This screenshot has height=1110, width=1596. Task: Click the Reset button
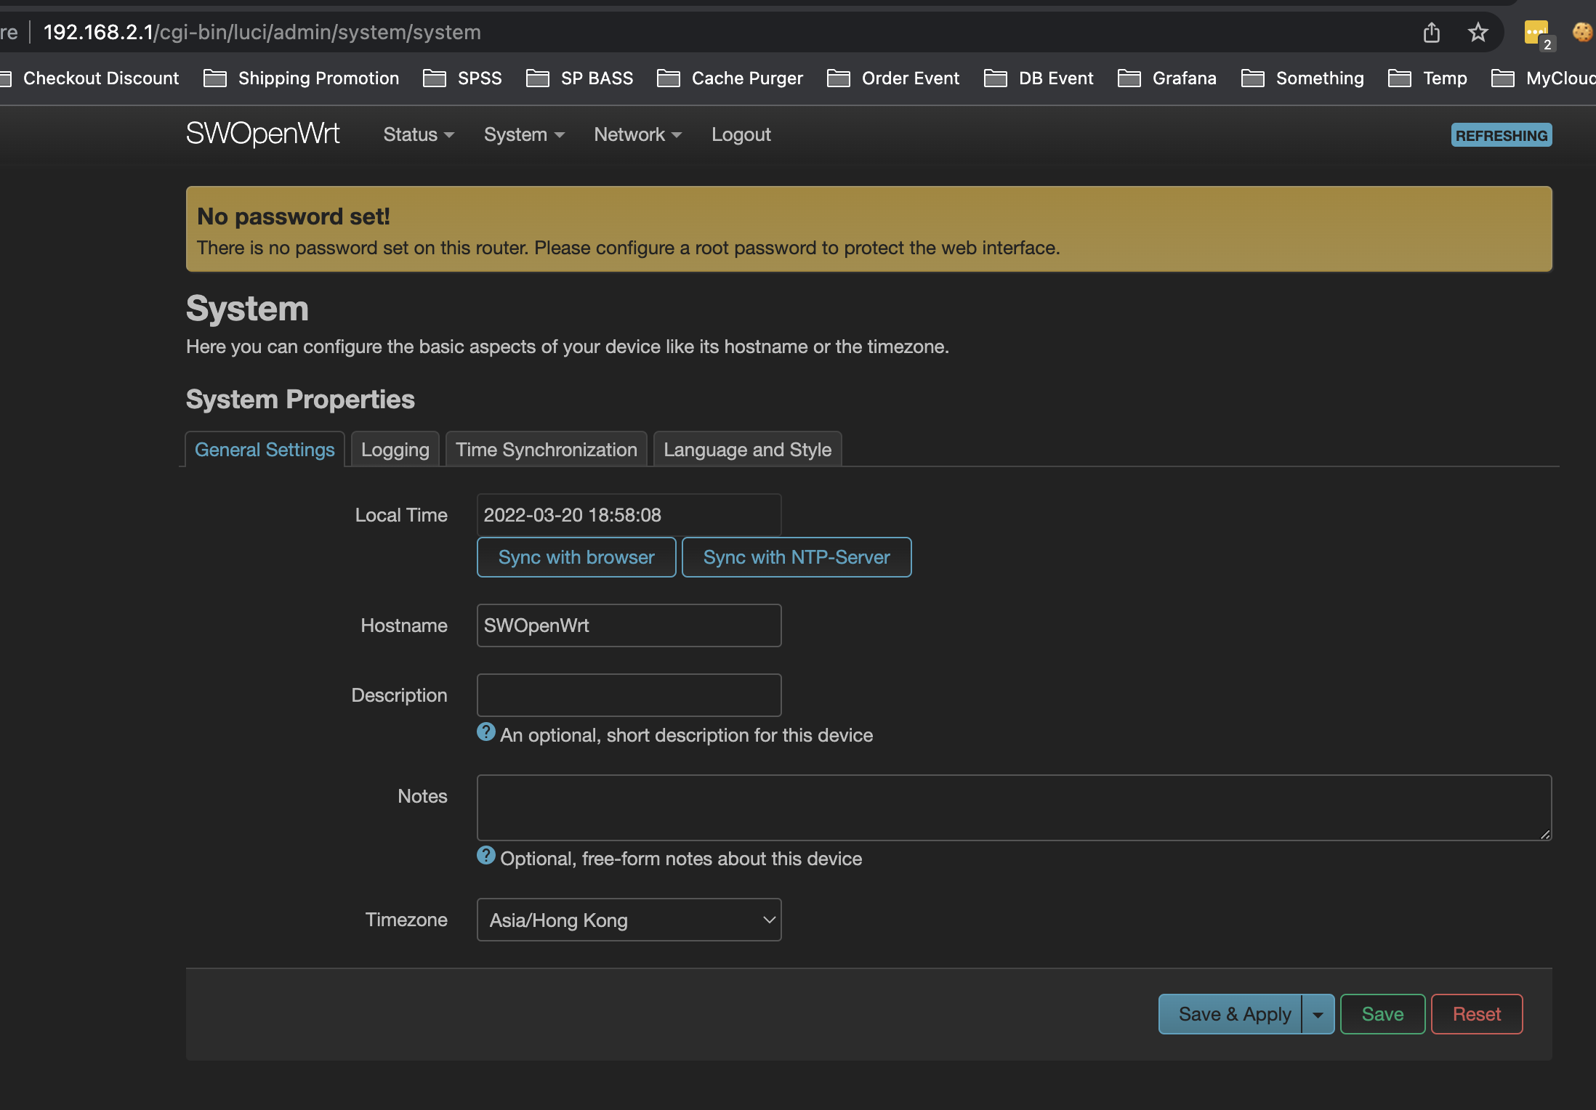tap(1476, 1013)
